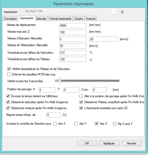Go to the Format imprimante tab

(x=60, y=19)
